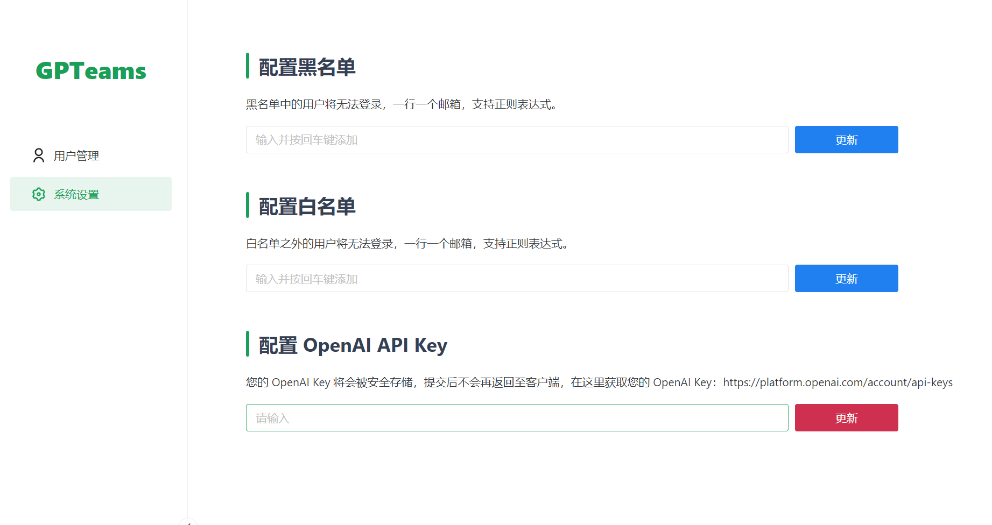Click 更新 button for whitelist
Image resolution: width=992 pixels, height=525 pixels.
click(x=847, y=279)
